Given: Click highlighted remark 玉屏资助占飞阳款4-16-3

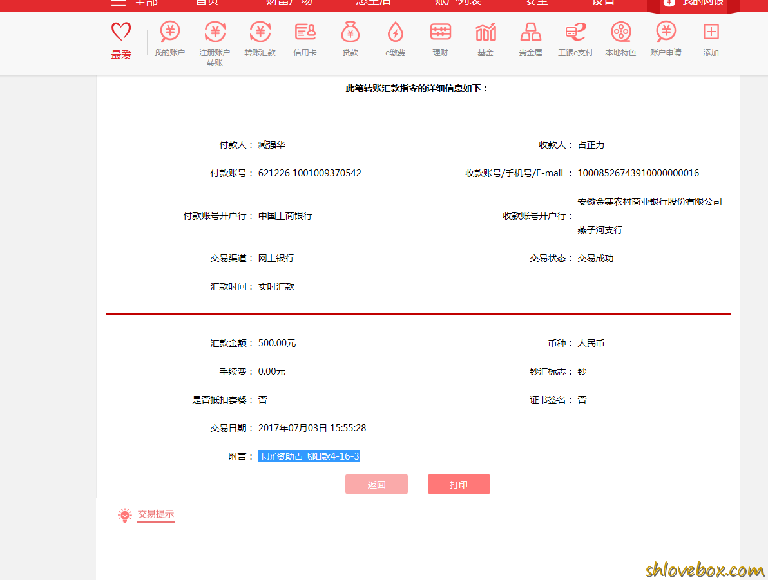Looking at the screenshot, I should [x=309, y=456].
